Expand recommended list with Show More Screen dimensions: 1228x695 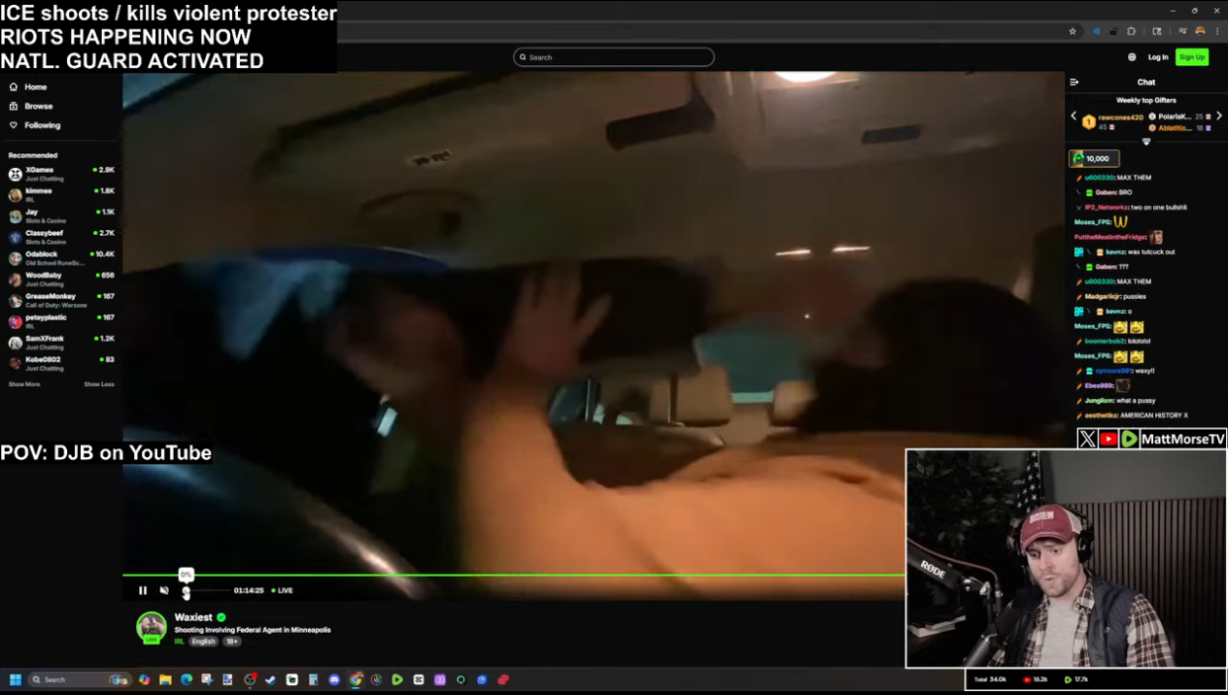(x=24, y=384)
